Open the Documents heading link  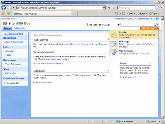tap(10, 38)
